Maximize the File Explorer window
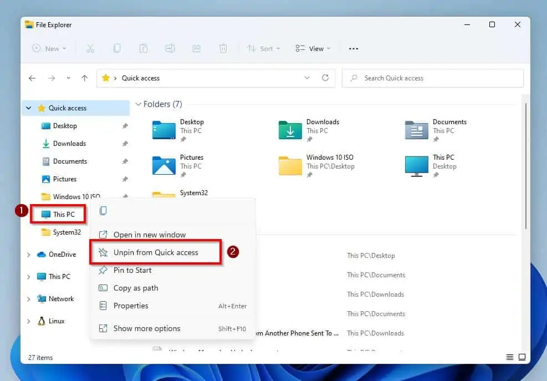This screenshot has width=547, height=381. click(492, 24)
